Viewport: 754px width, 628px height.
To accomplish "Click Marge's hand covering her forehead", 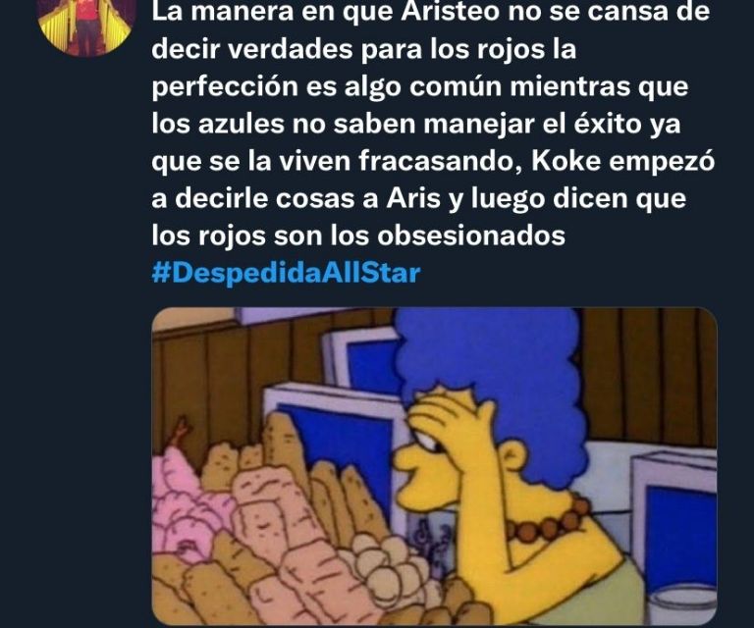I will 450,423.
